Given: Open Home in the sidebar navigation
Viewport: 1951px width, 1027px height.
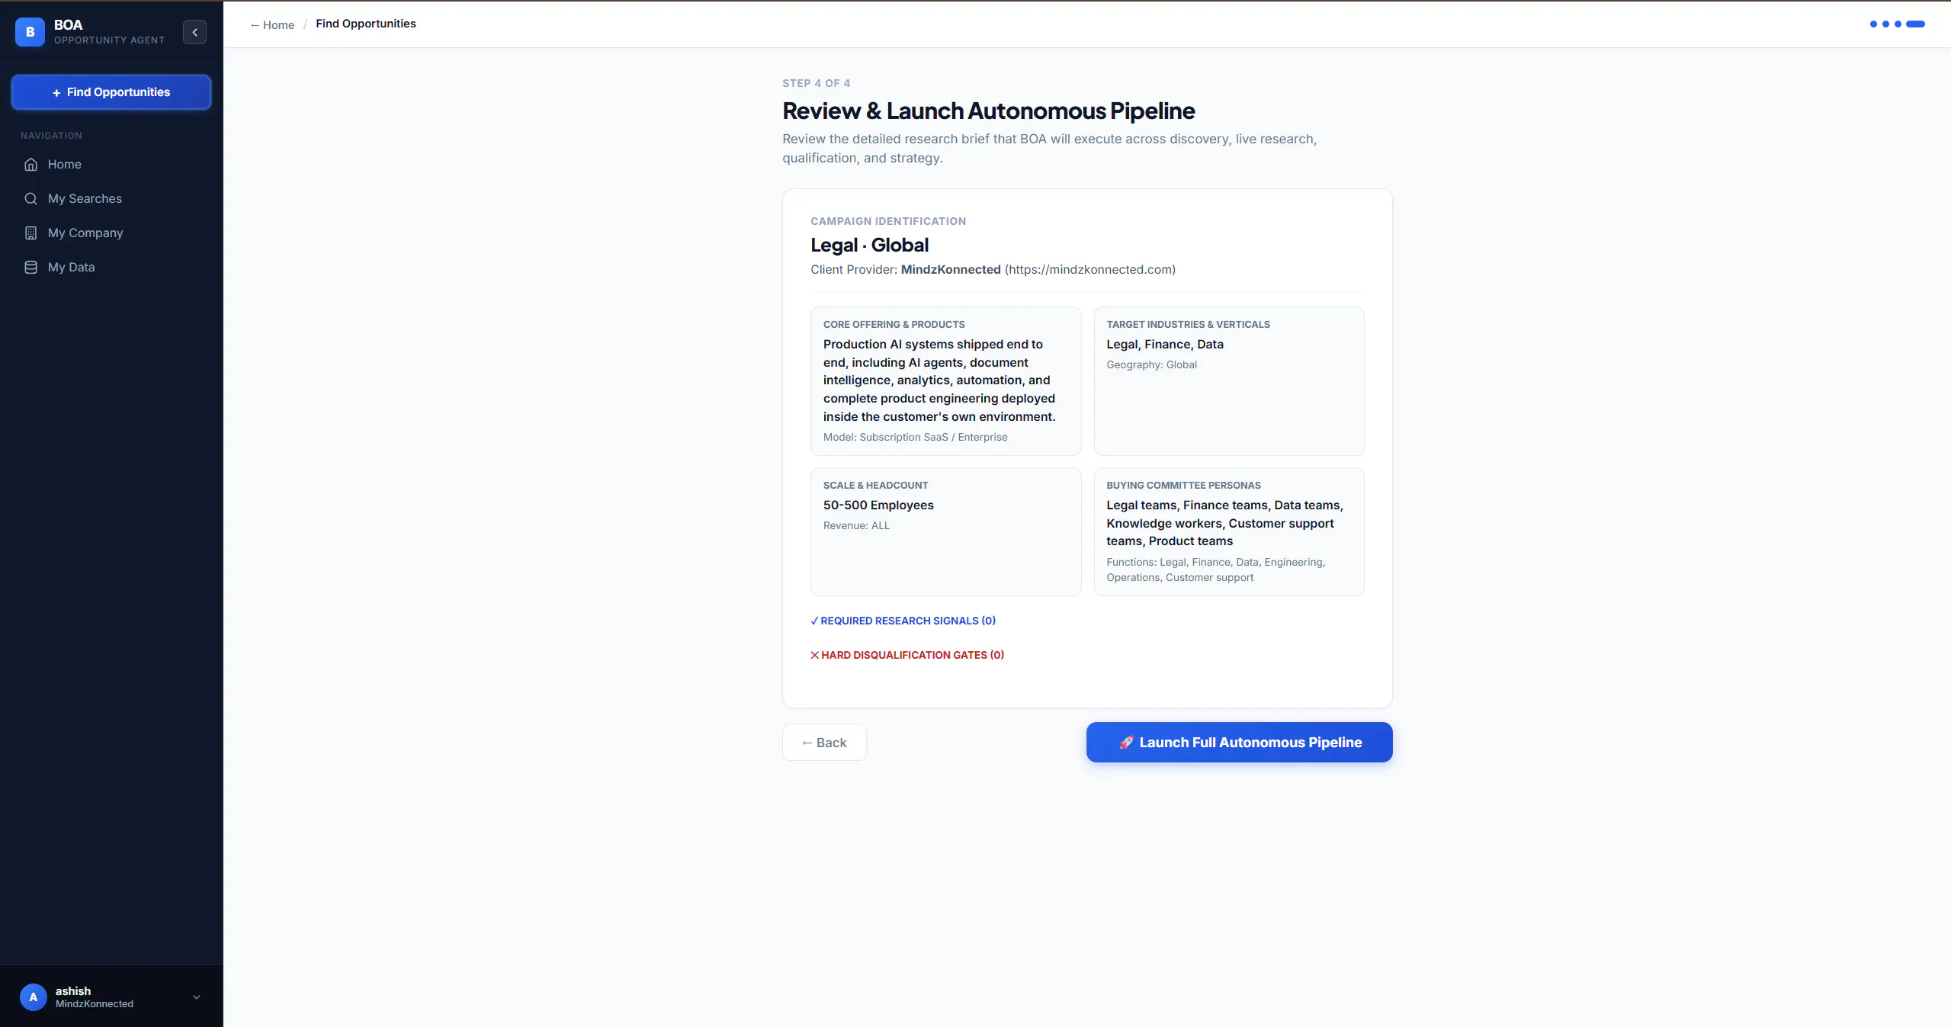Looking at the screenshot, I should point(111,164).
